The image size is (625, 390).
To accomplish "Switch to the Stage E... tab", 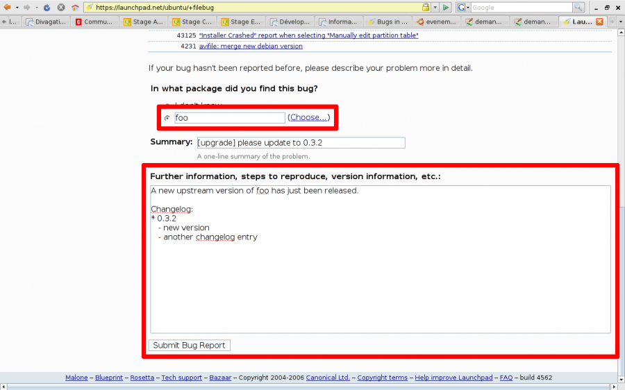I will click(x=242, y=22).
